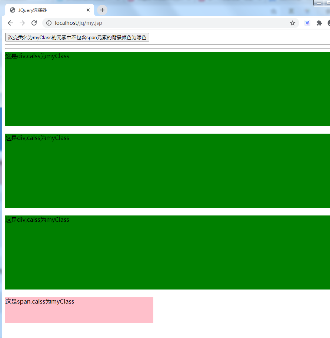Open the Extensions puzzle icon
The width and height of the screenshot is (330, 338).
coord(319,23)
